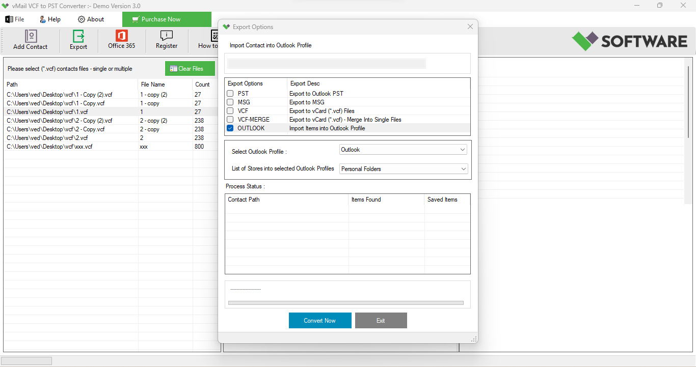This screenshot has height=367, width=696.
Task: Click the Clear Files button
Action: click(190, 69)
